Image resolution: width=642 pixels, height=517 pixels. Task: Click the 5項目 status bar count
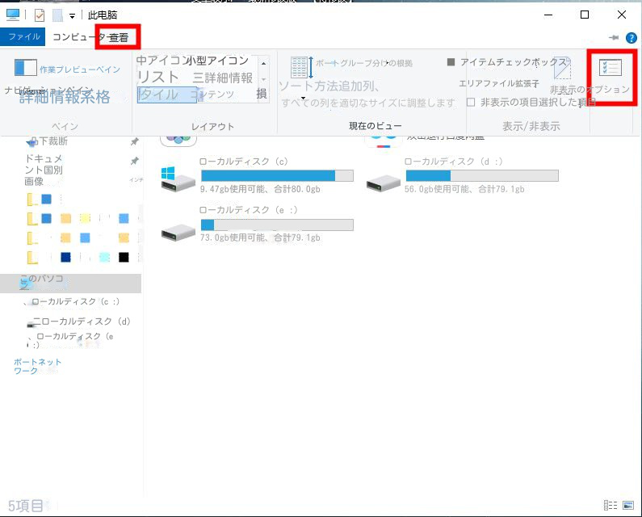tap(25, 506)
